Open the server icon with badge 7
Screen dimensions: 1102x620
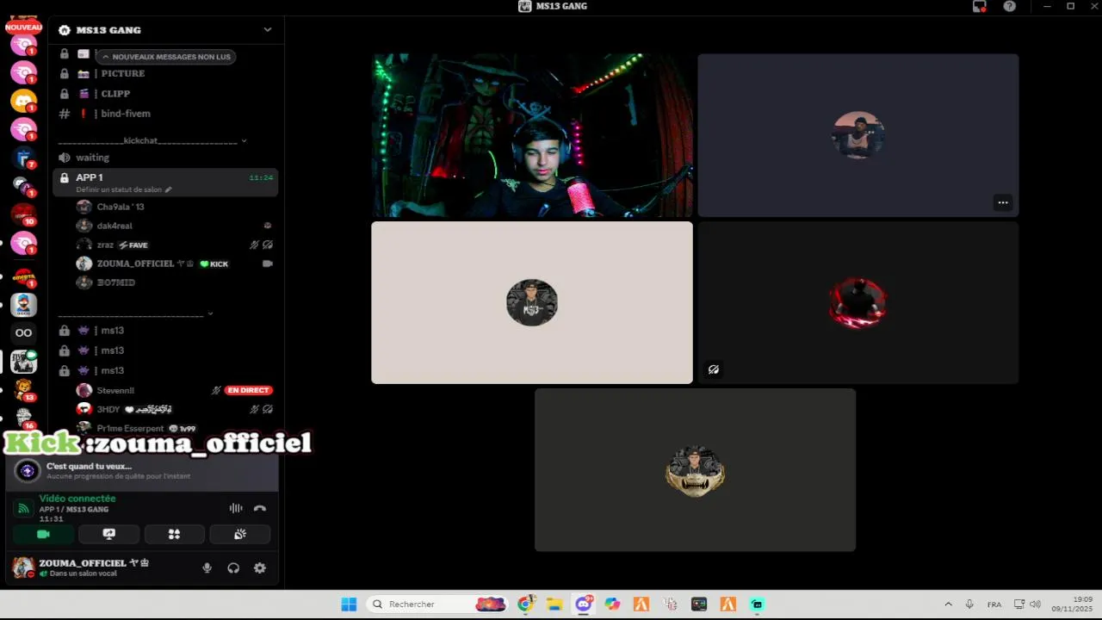coord(23,158)
